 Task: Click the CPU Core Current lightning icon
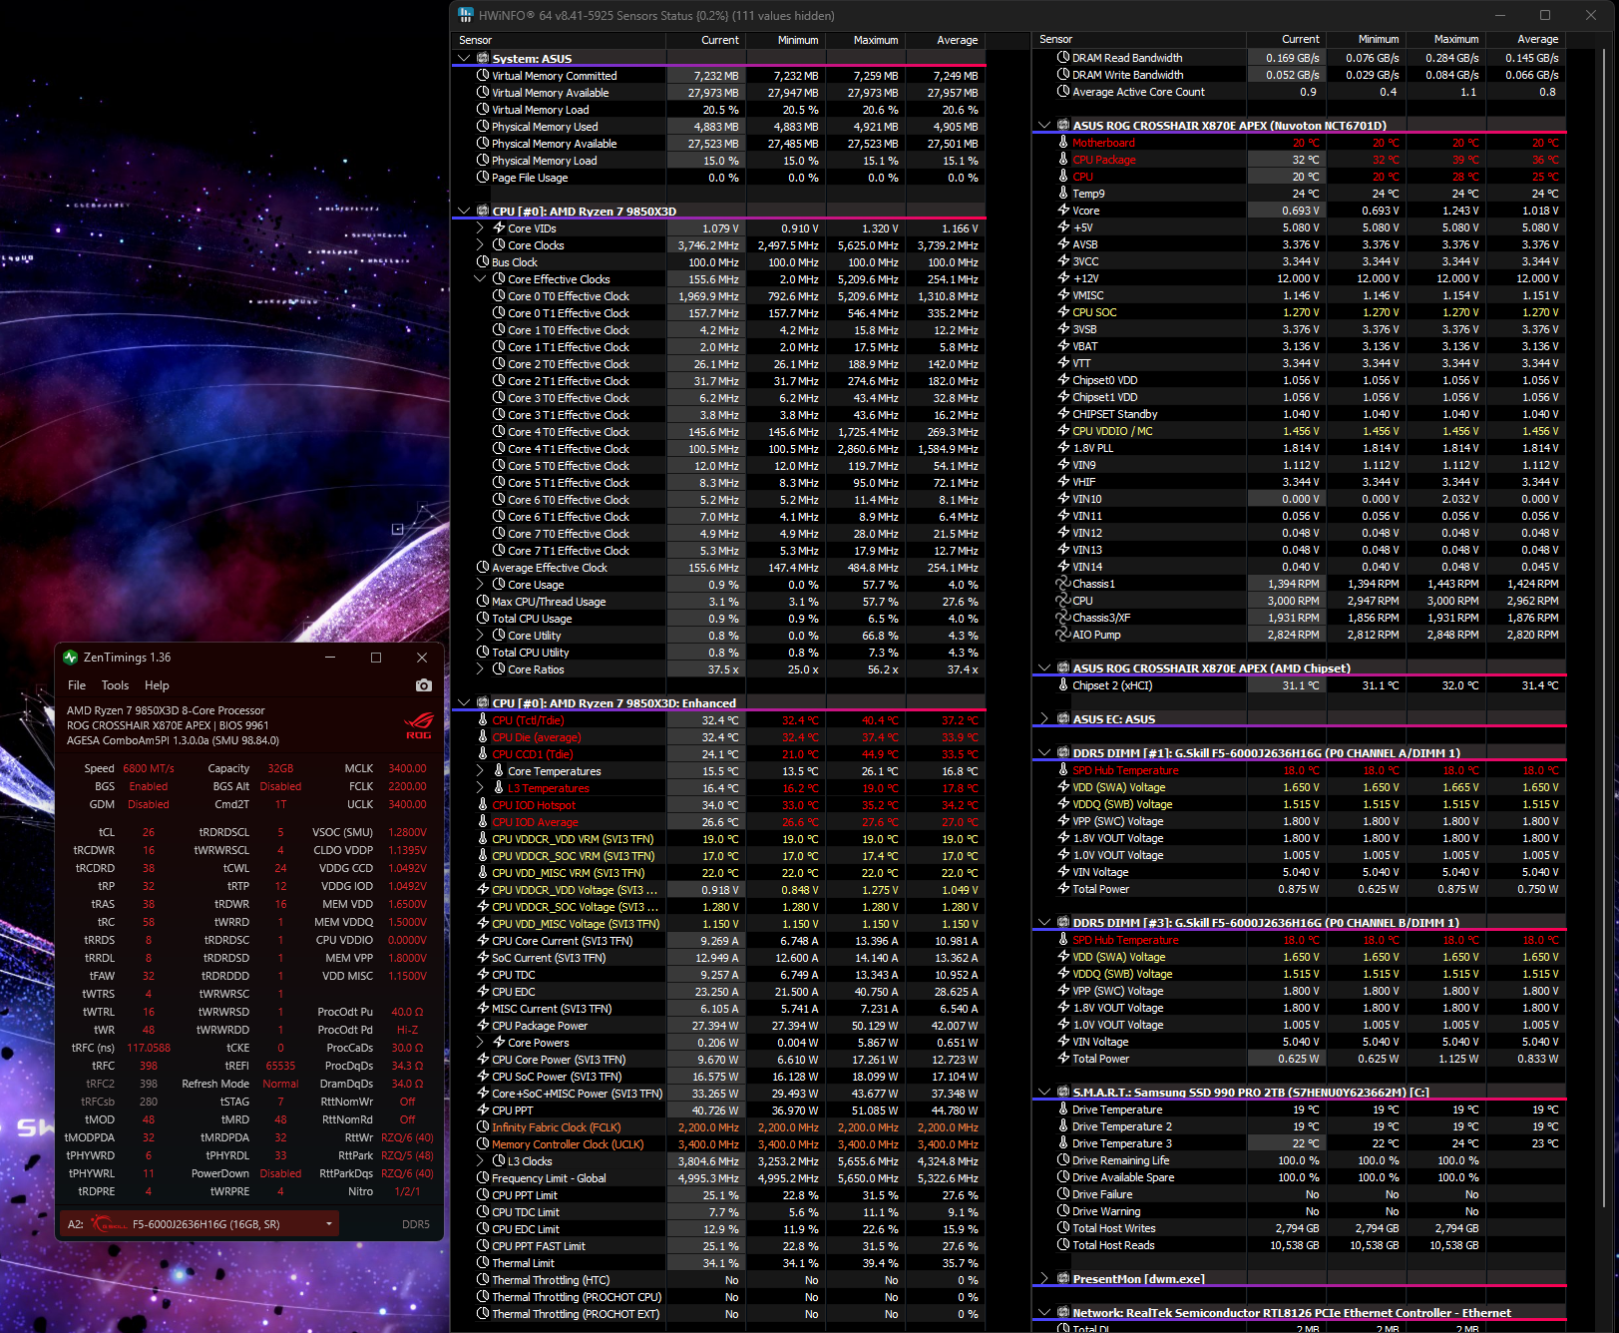point(483,941)
